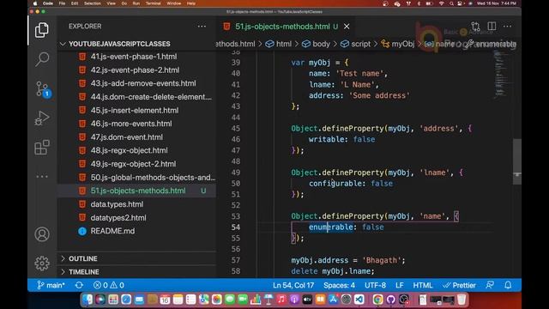This screenshot has width=549, height=309.
Task: Open the Trash in the dock
Action: tap(462, 300)
